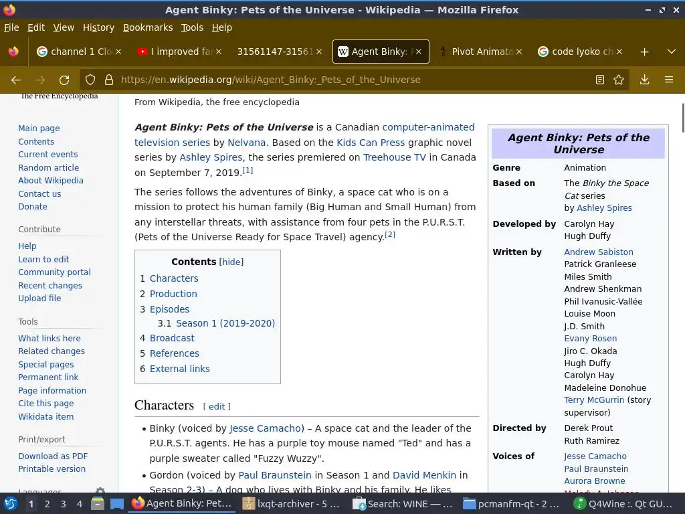The image size is (685, 514).
Task: Open file manager launcher in taskbar
Action: 98,504
